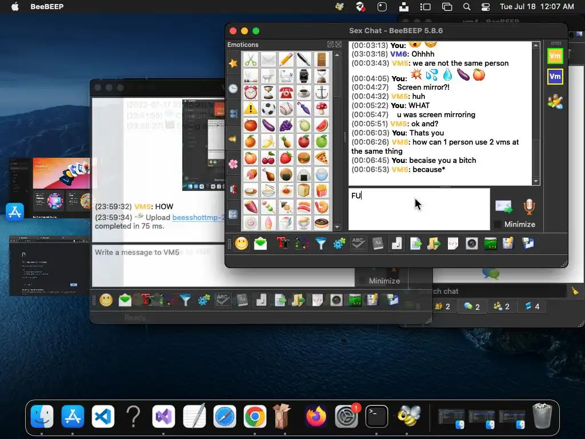This screenshot has height=439, width=585.
Task: Toggle word completer dictionary button
Action: [x=378, y=244]
